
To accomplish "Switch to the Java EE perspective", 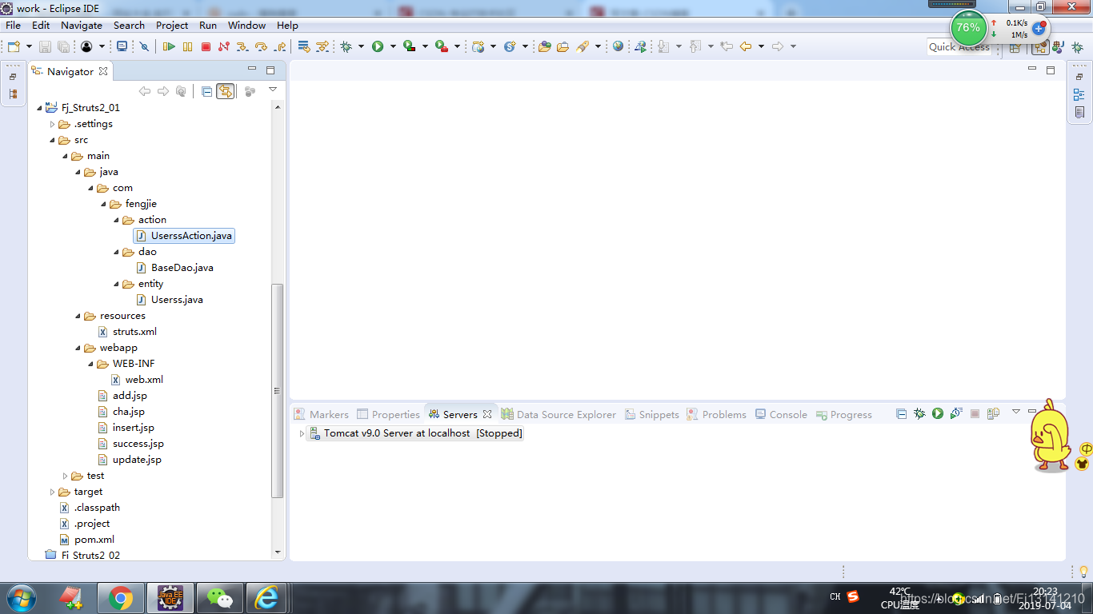I will click(x=1040, y=48).
